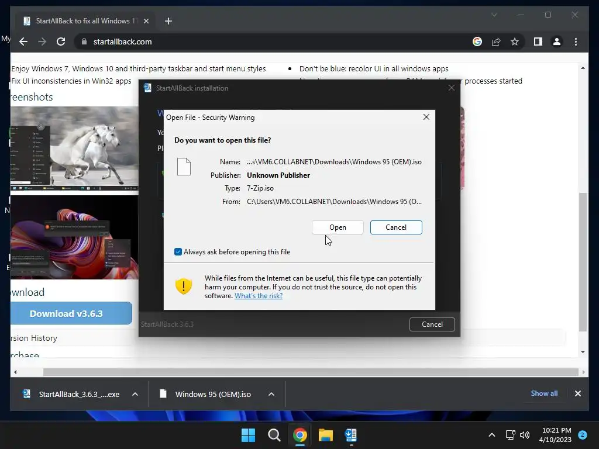This screenshot has height=449, width=599.
Task: View site info via the padlock icon
Action: [x=84, y=42]
